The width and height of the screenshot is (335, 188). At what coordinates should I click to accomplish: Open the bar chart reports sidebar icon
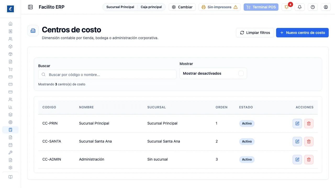pos(10,107)
